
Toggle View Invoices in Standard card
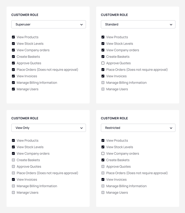click(x=103, y=76)
